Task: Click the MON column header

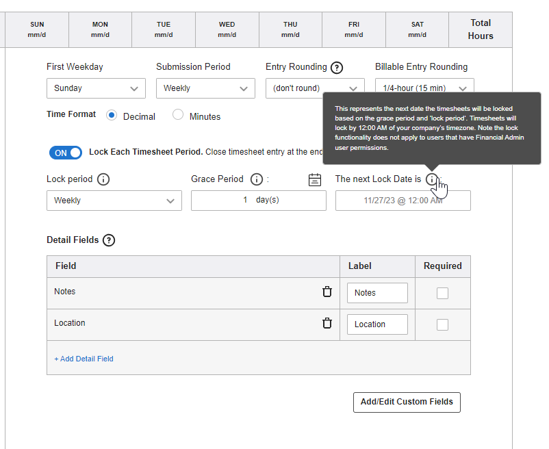Action: pos(100,29)
